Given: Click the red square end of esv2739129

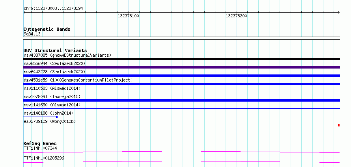Looking at the screenshot, I should pos(339,125).
